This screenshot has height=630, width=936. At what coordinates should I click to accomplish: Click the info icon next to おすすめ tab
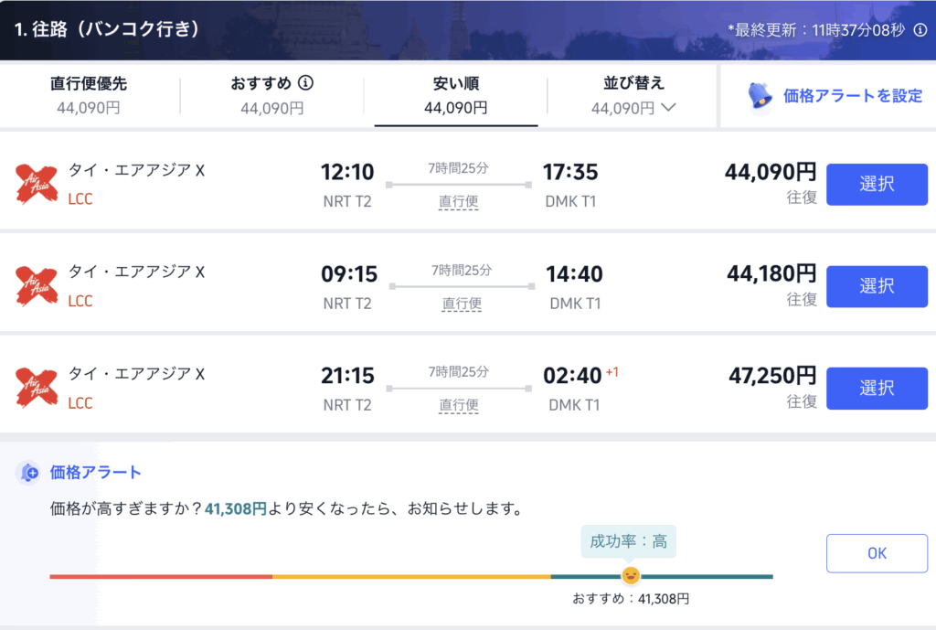pyautogui.click(x=306, y=83)
